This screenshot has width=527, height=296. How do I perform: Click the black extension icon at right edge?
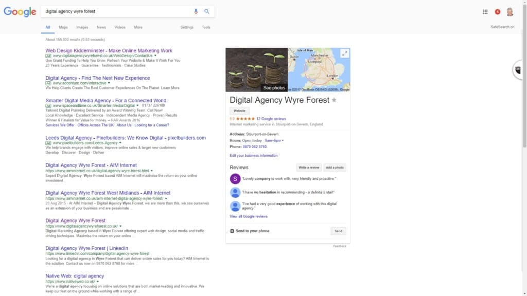(x=518, y=70)
